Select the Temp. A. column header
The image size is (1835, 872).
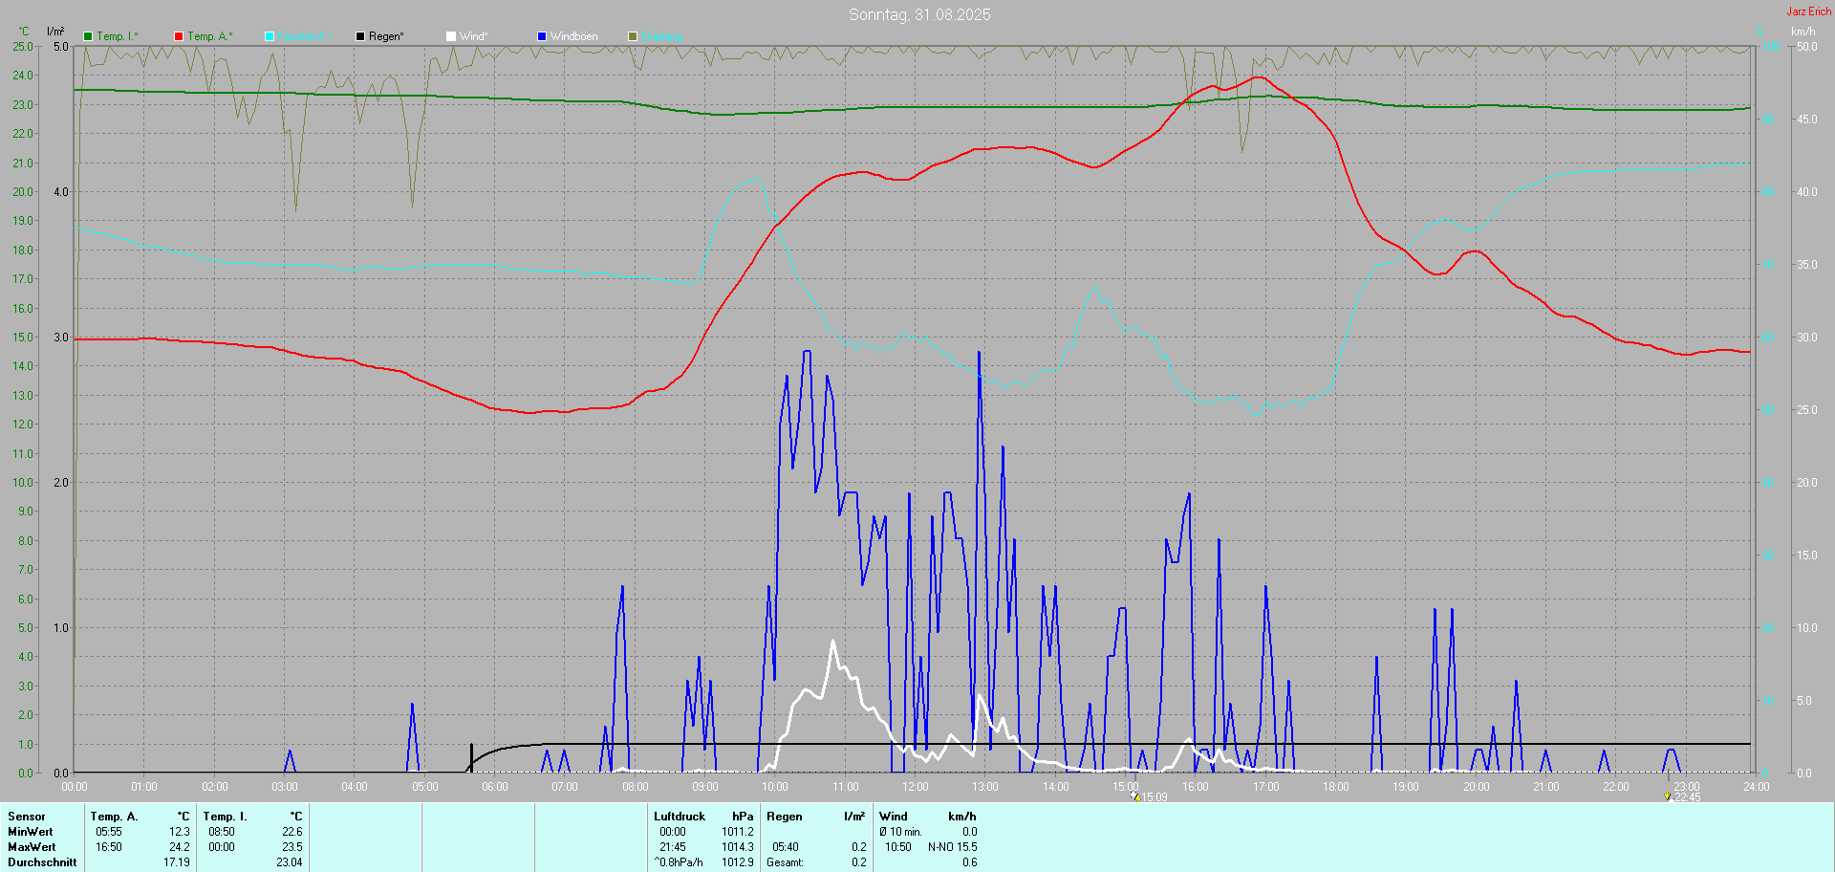(x=114, y=817)
